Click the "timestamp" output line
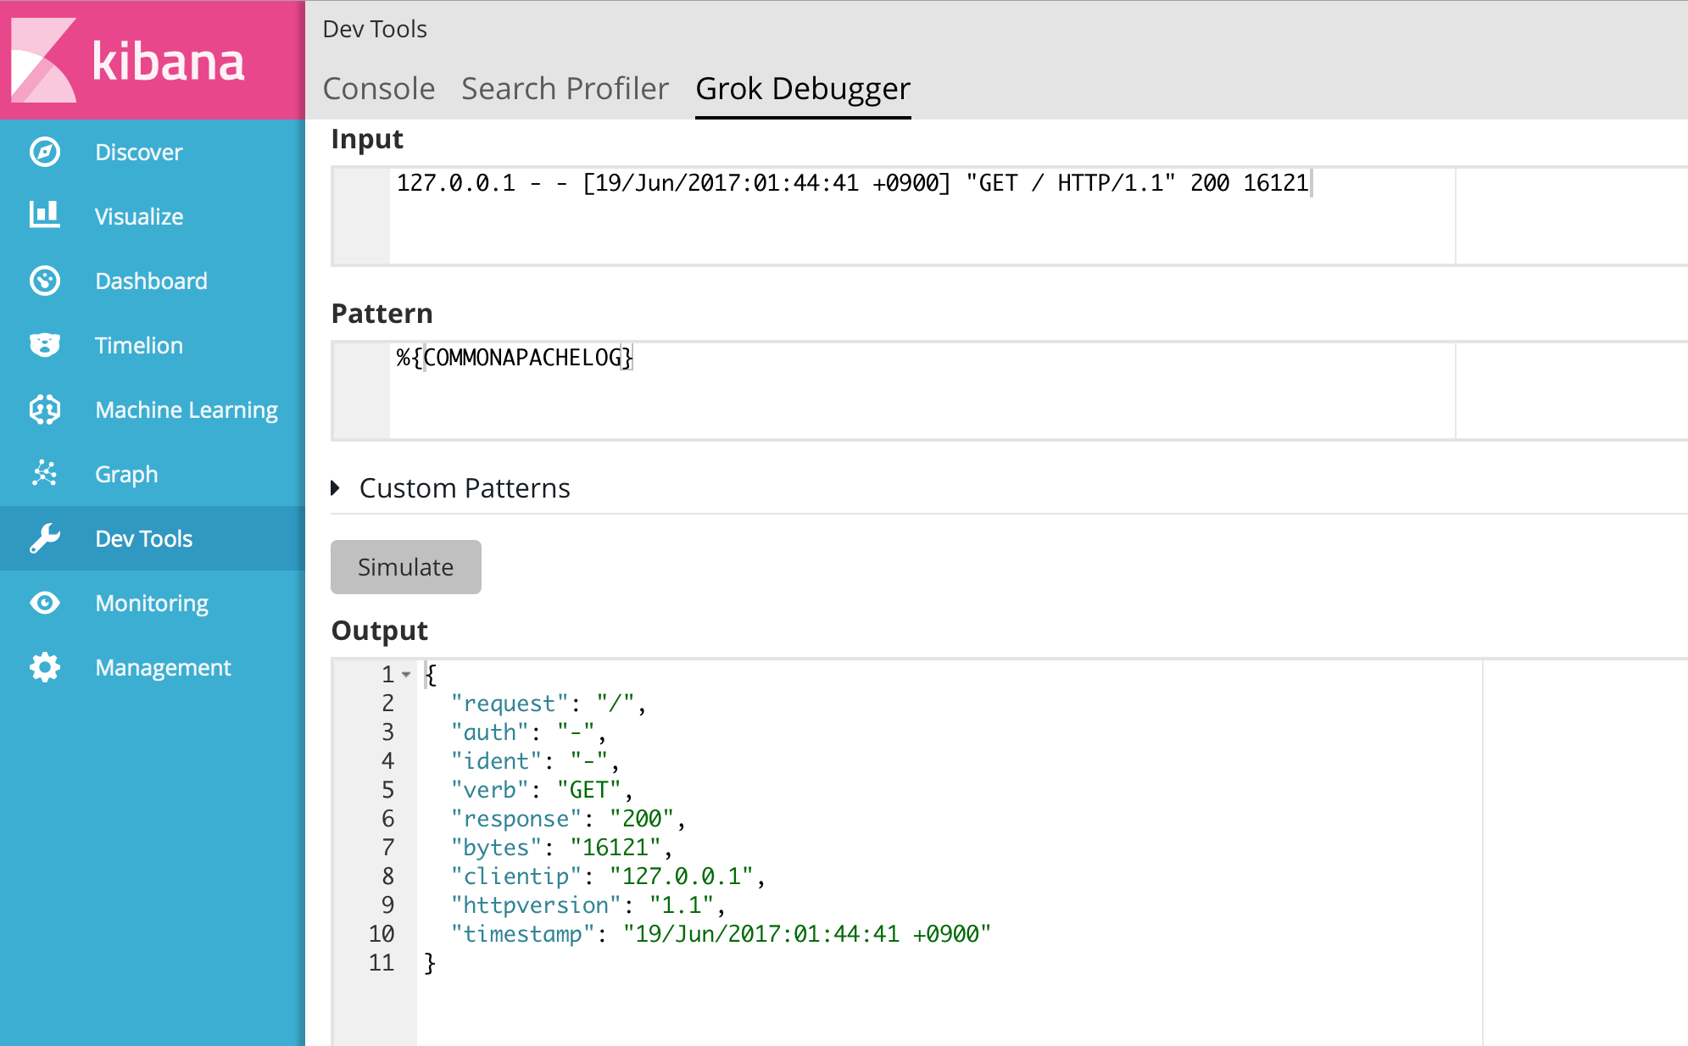 coord(721,934)
